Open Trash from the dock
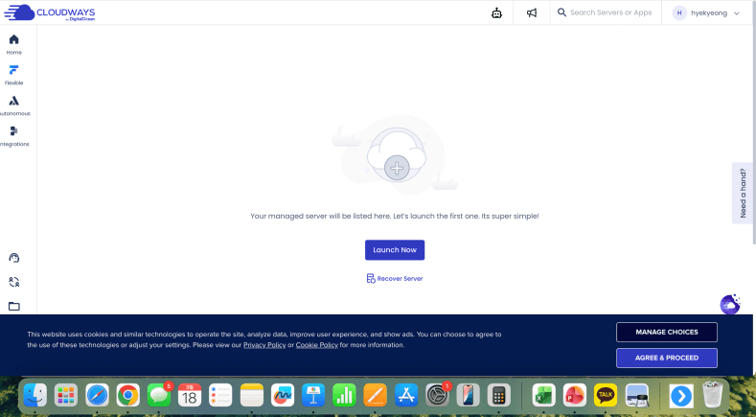 712,396
